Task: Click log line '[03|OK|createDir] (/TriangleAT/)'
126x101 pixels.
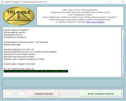Action: tap(16, 30)
